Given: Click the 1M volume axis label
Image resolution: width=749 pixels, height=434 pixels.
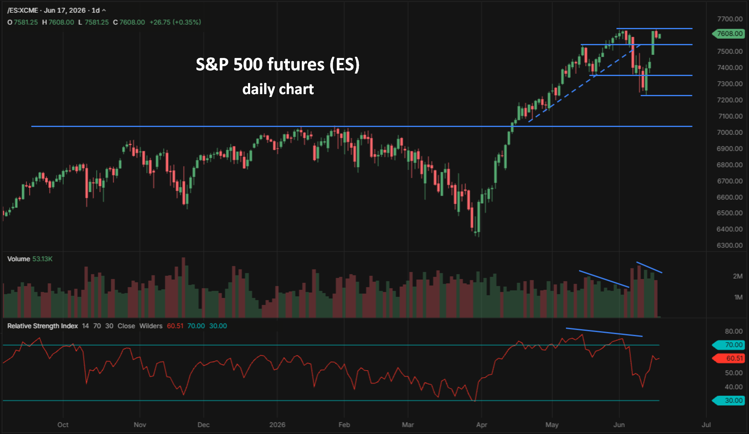Looking at the screenshot, I should coord(738,297).
